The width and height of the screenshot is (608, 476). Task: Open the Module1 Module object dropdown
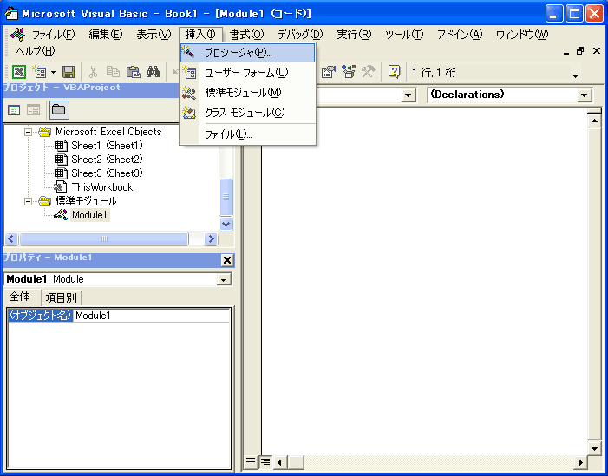pyautogui.click(x=224, y=279)
